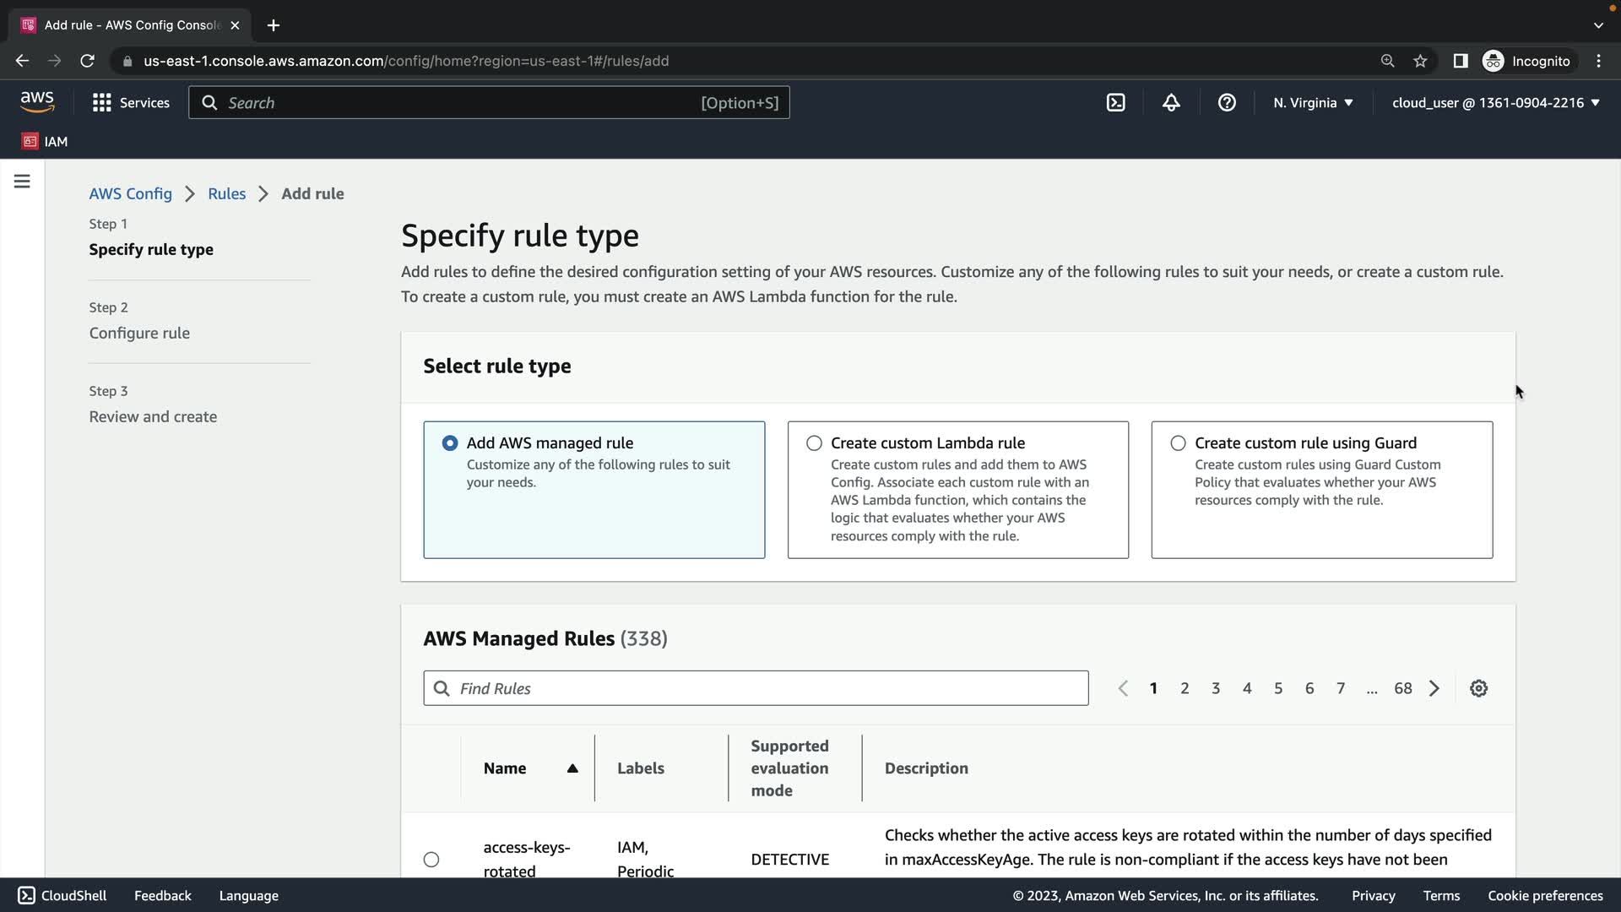Bookmark this page with the star icon
This screenshot has width=1621, height=912.
[1420, 61]
